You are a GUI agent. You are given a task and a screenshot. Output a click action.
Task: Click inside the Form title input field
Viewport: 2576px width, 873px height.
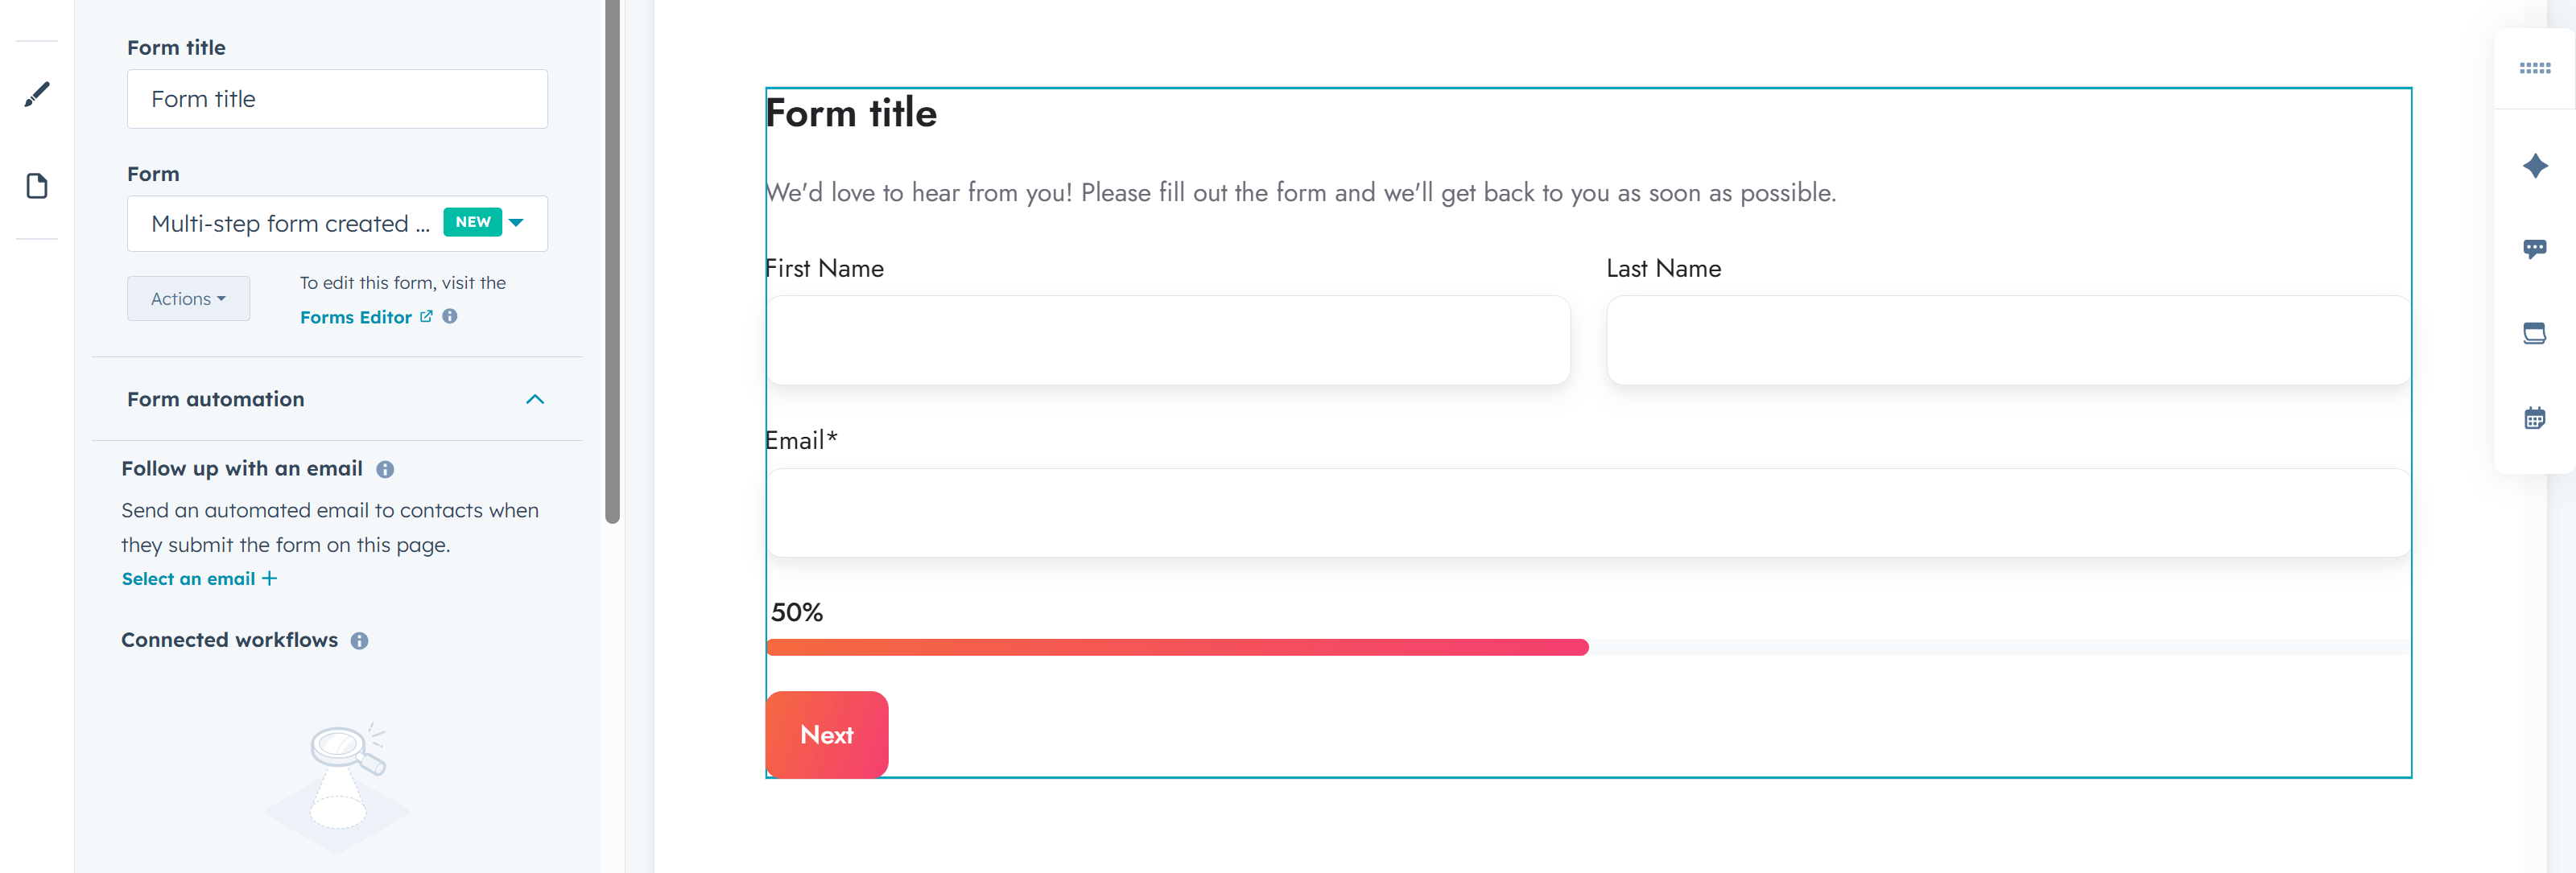coord(337,99)
